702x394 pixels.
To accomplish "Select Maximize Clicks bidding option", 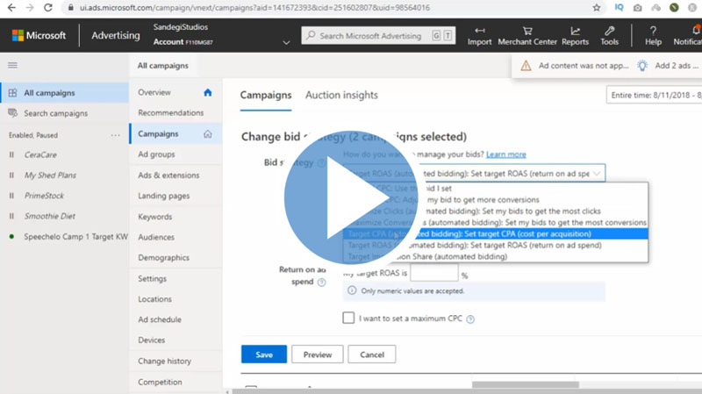I will click(496, 211).
